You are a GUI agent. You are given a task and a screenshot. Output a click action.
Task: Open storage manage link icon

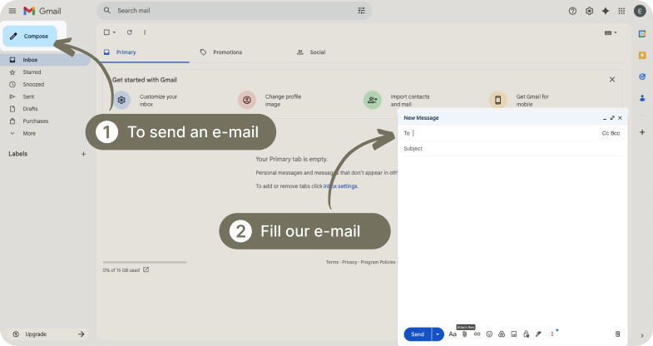[x=146, y=269]
